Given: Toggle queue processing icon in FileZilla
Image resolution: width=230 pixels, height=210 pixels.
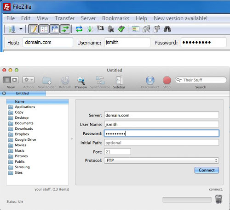Looking at the screenshot, I should point(90,29).
